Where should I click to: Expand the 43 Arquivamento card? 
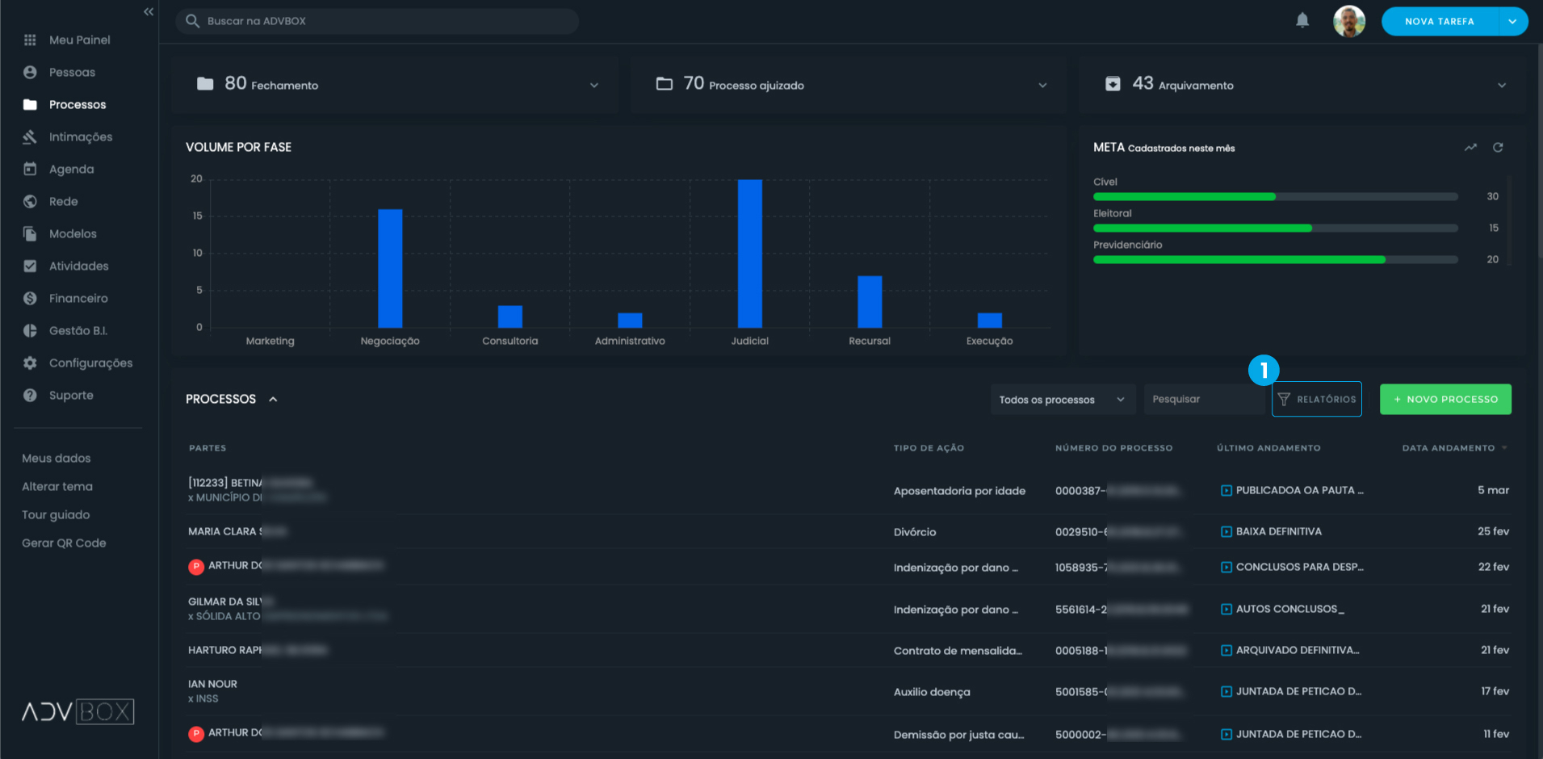(1502, 84)
